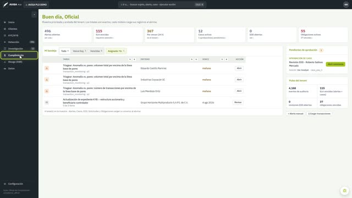Viewport: 352px width, 198px height.
Task: Remove the Asignado: Yo filter chip
Action: (124, 51)
